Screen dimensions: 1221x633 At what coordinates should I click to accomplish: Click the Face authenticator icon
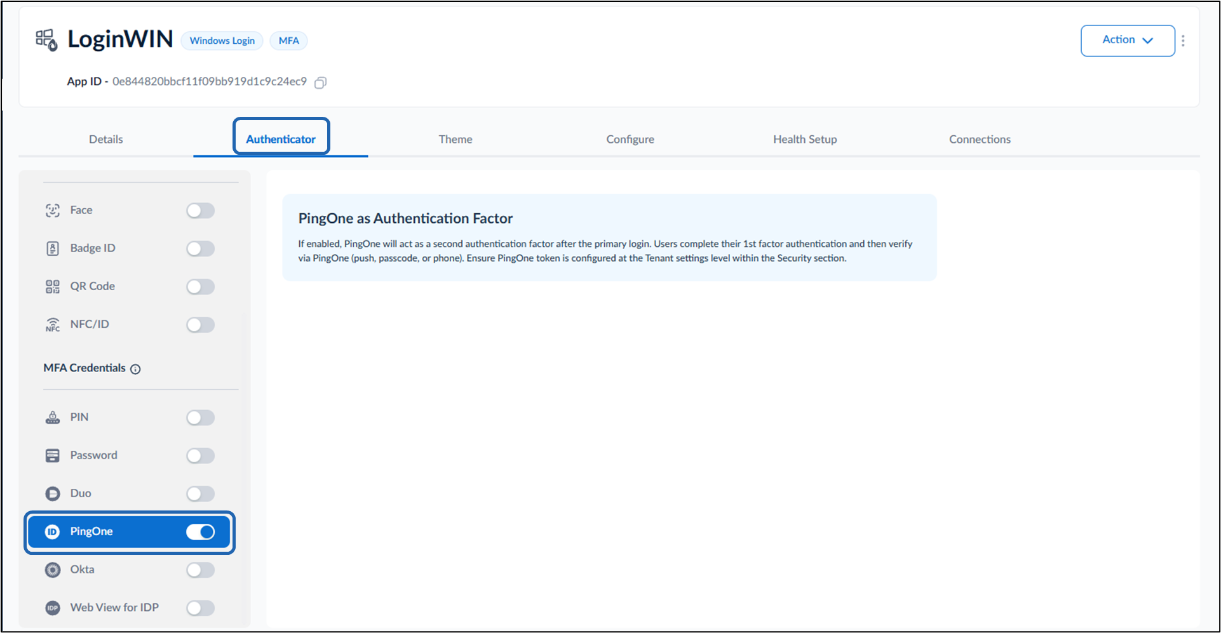[53, 210]
